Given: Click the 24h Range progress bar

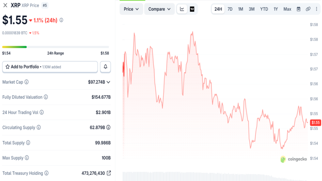Looking at the screenshot, I should pyautogui.click(x=55, y=47).
